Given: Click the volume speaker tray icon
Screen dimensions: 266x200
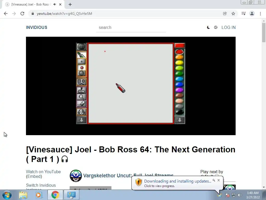Looking at the screenshot, I should 240,195.
